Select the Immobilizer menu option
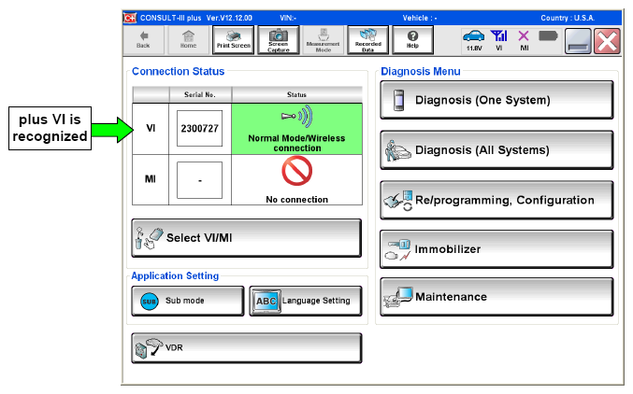The height and width of the screenshot is (394, 633). (496, 249)
